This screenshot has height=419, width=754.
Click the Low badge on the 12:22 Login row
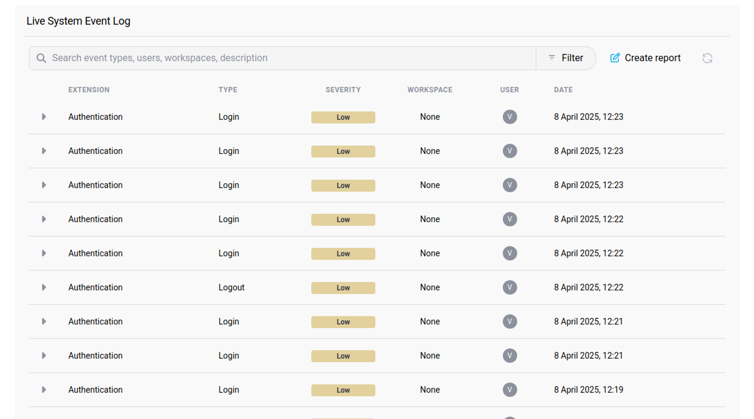pyautogui.click(x=343, y=219)
